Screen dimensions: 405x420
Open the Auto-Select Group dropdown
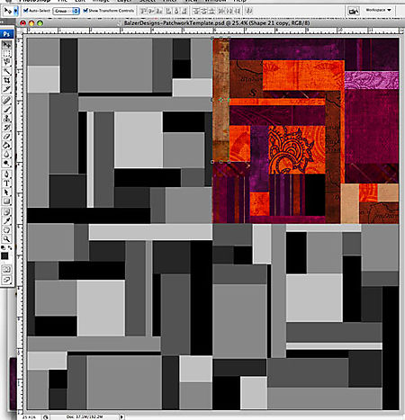pyautogui.click(x=66, y=11)
